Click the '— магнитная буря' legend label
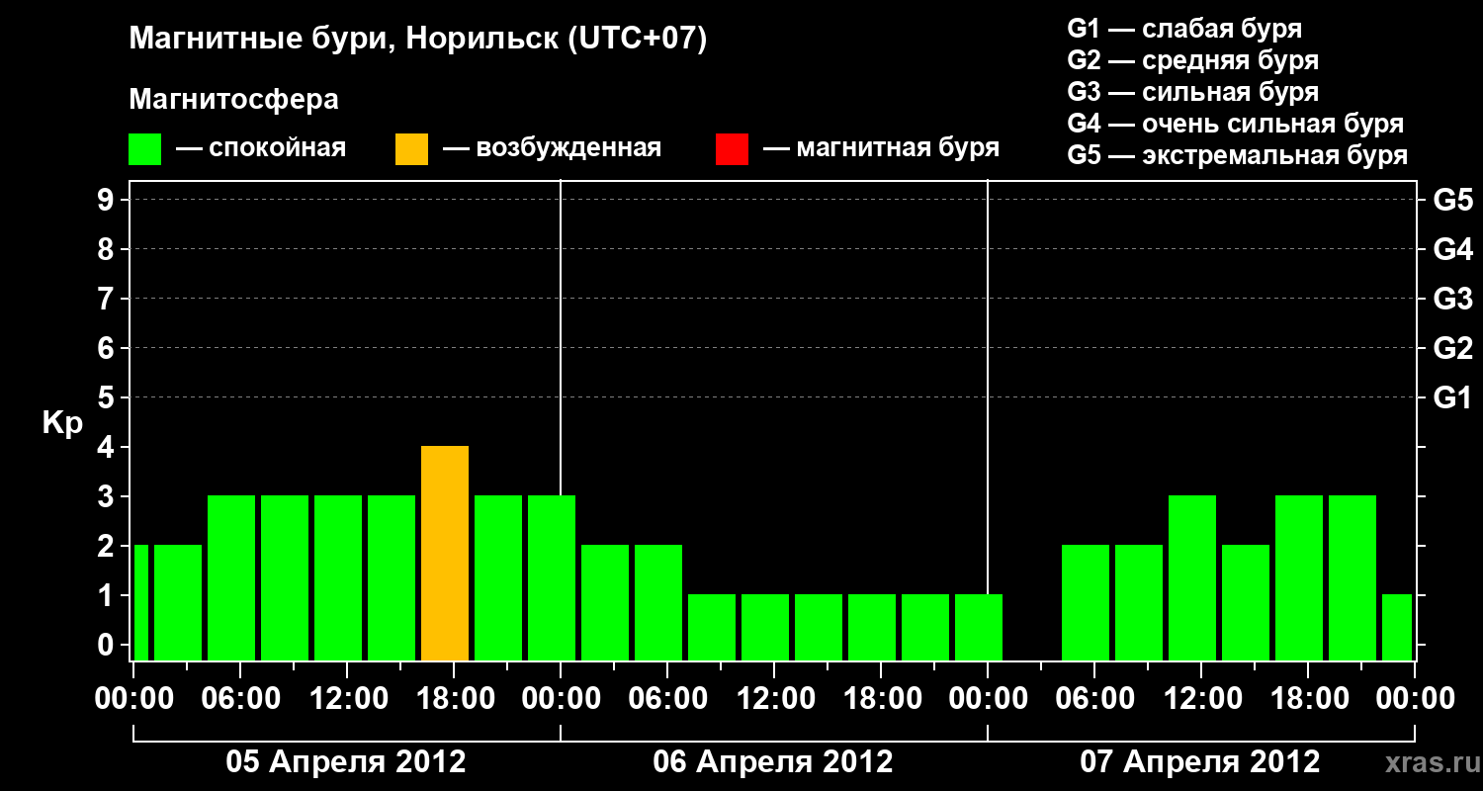The image size is (1483, 791). 882,148
